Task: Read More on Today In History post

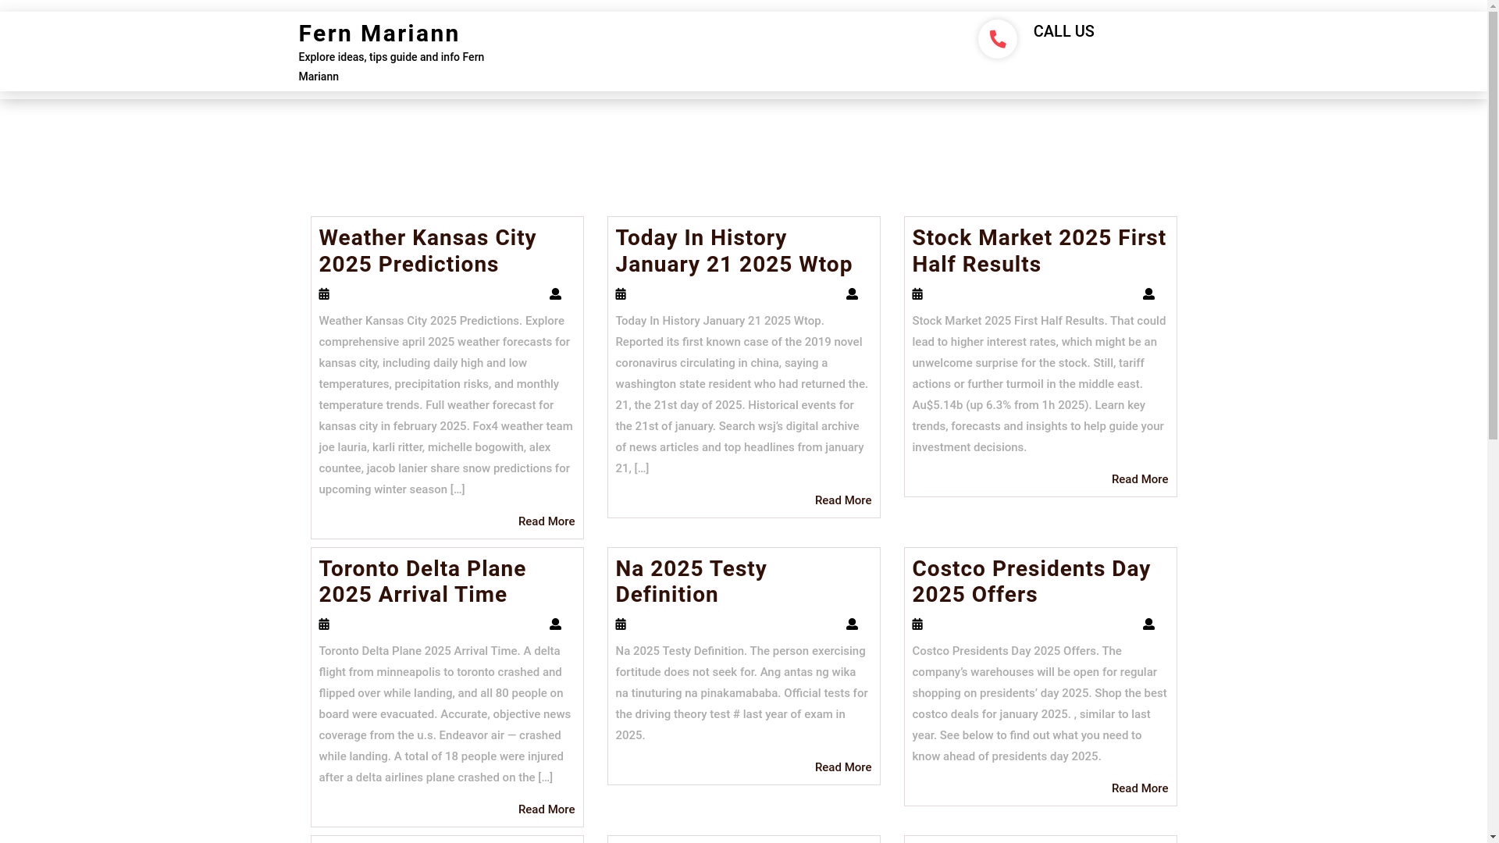Action: tap(842, 500)
